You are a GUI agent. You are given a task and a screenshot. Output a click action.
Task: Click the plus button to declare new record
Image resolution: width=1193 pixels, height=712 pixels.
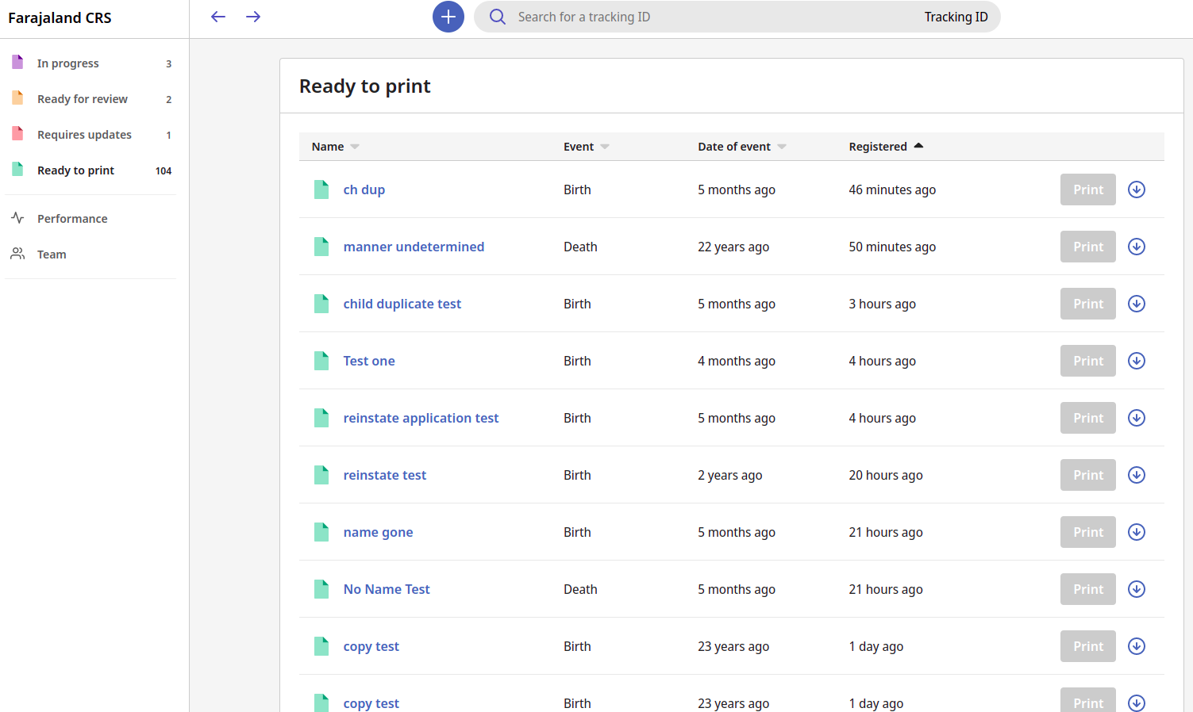pyautogui.click(x=448, y=17)
